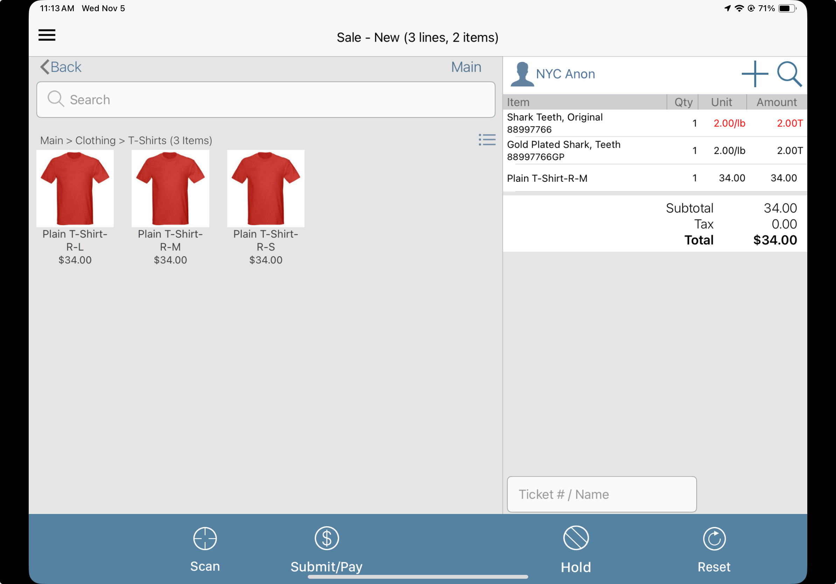The image size is (836, 584).
Task: Jump to Main category link
Action: pos(466,67)
